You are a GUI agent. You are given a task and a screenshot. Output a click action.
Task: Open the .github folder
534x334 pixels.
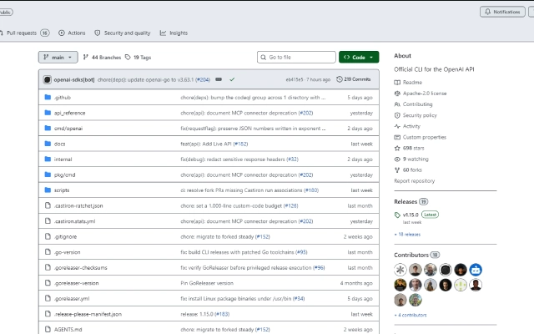coord(63,98)
